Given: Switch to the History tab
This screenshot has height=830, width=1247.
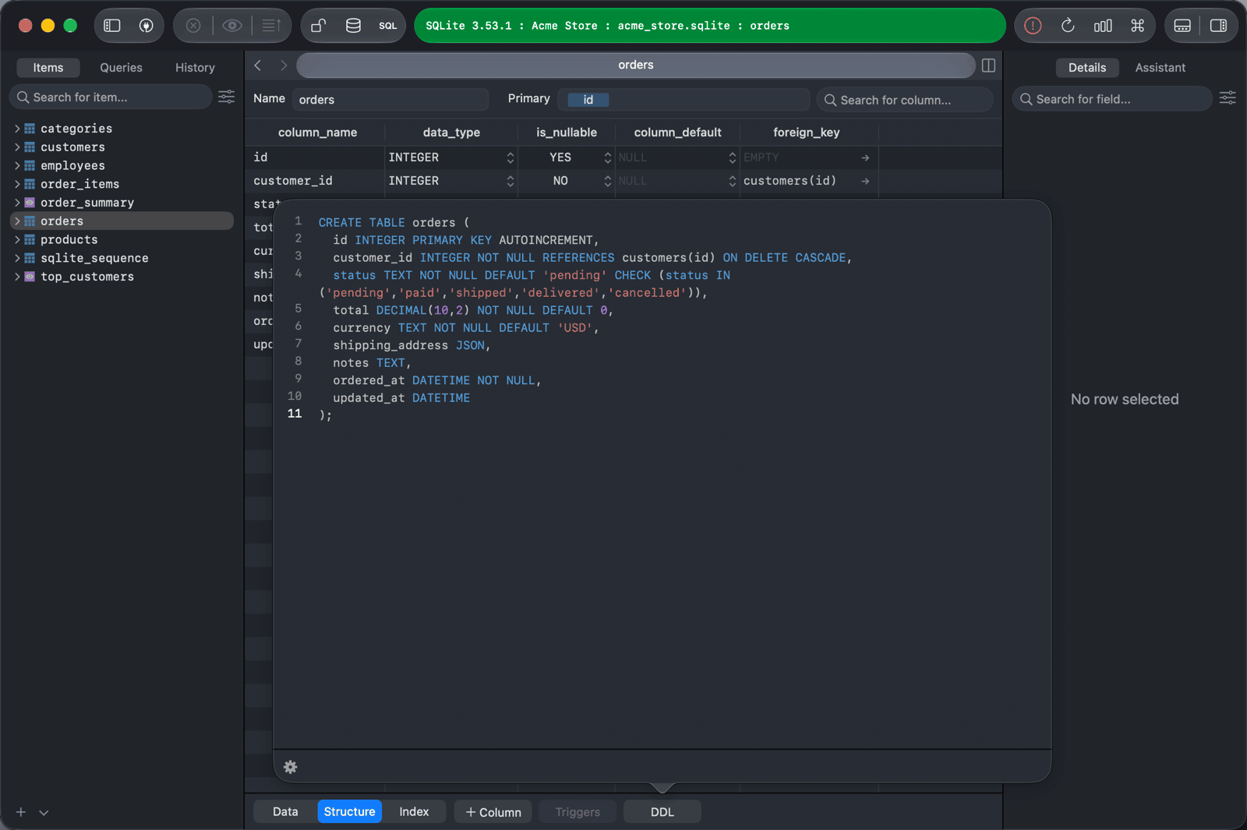Looking at the screenshot, I should 195,68.
